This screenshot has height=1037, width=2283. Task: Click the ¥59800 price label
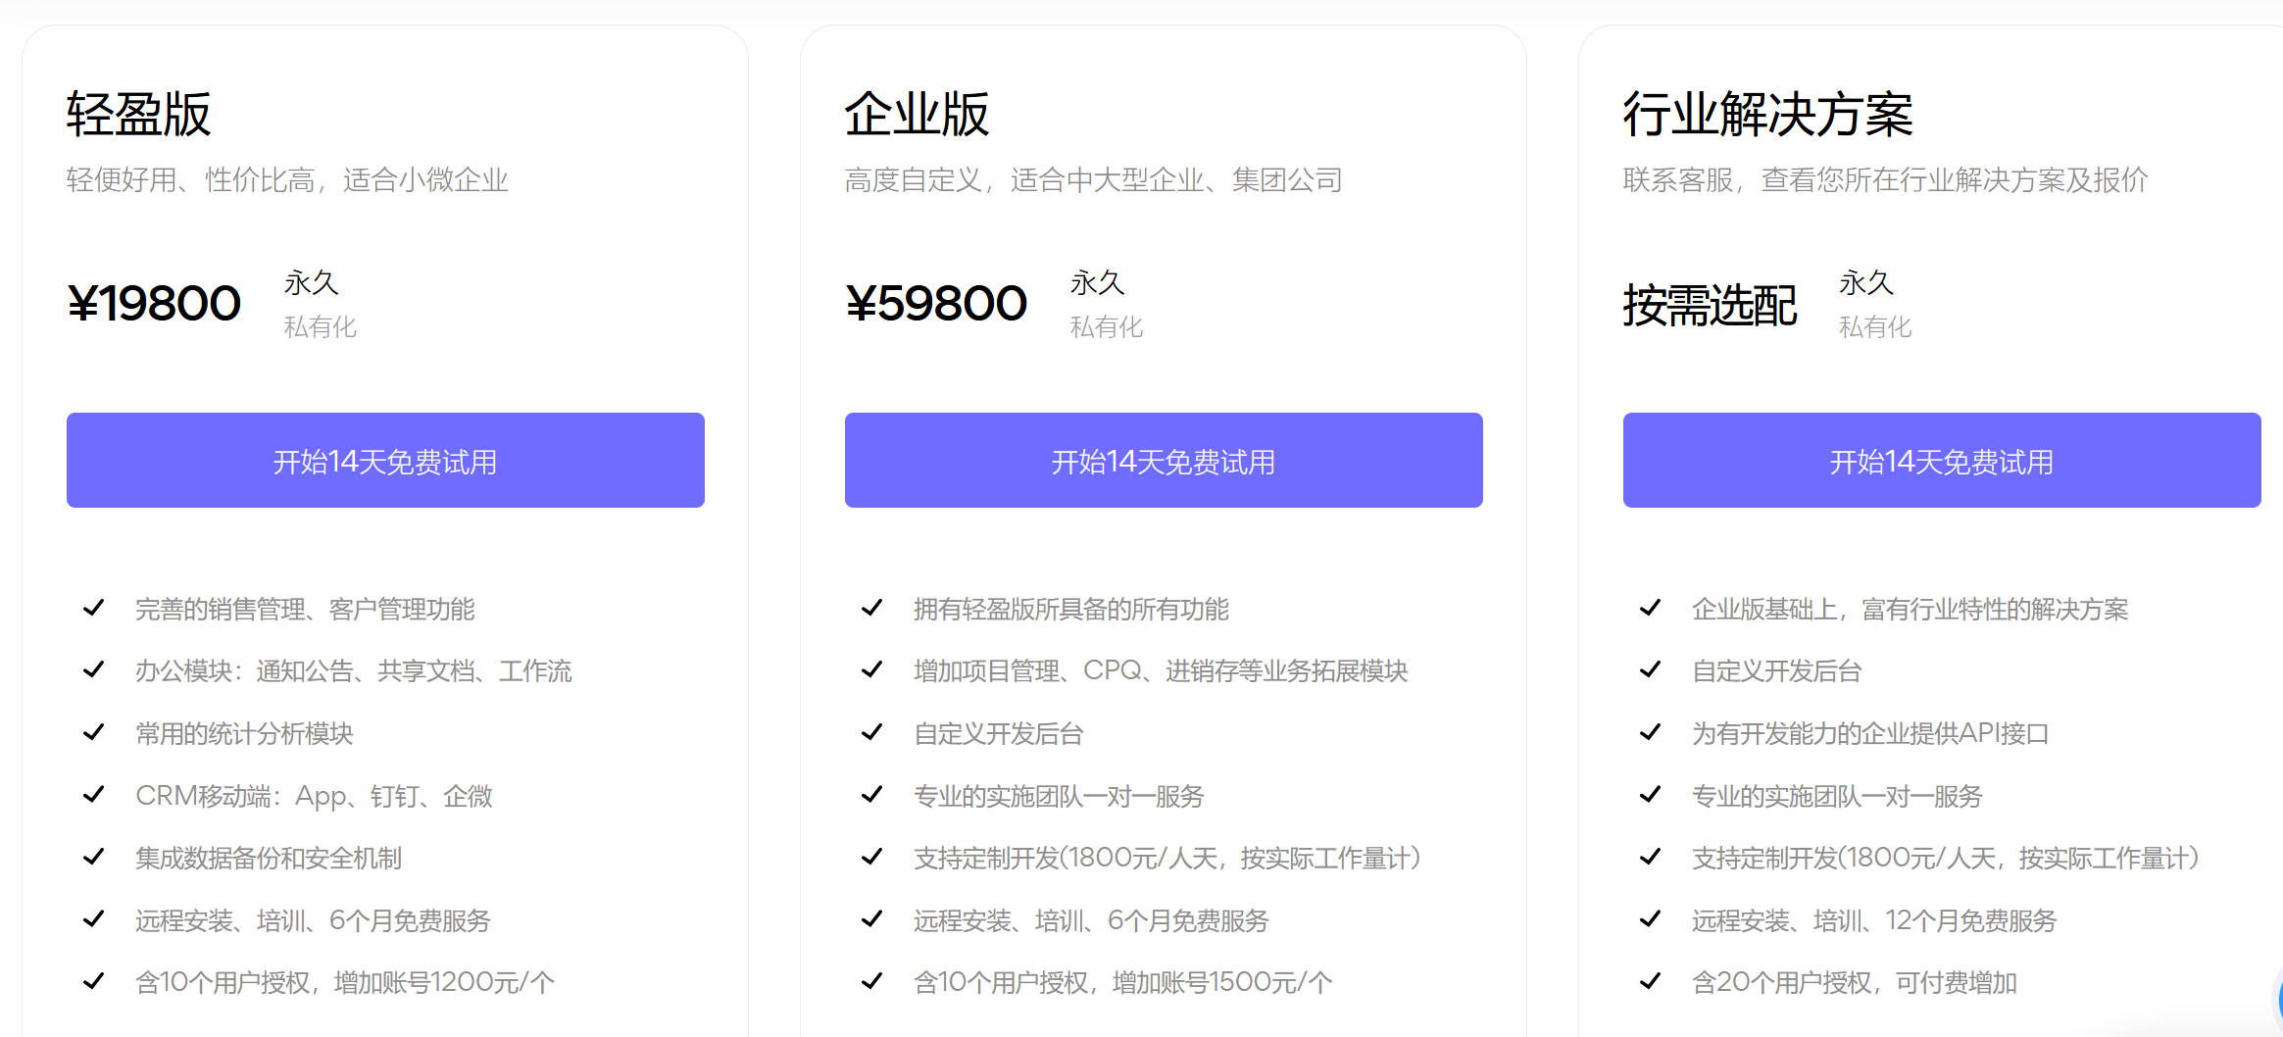coord(936,303)
